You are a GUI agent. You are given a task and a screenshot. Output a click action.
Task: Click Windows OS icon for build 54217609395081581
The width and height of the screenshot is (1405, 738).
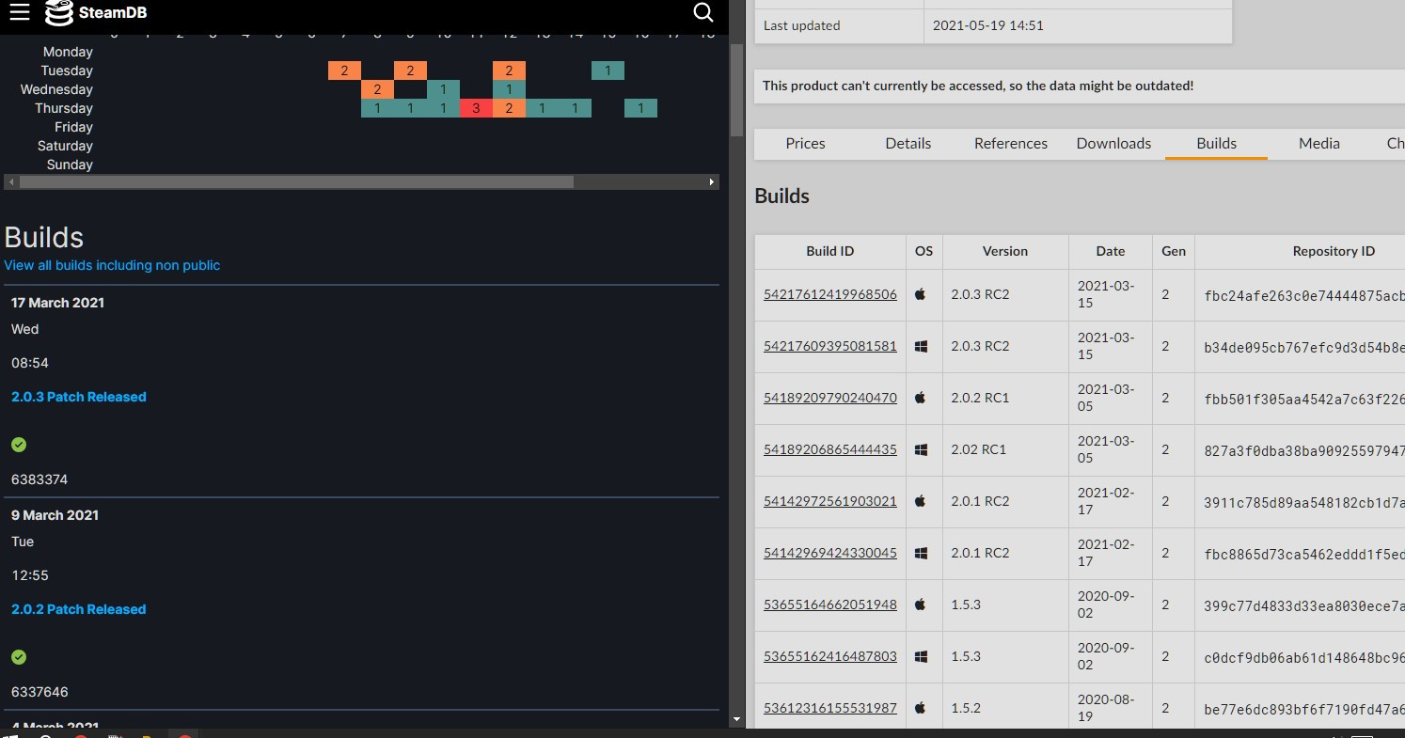pyautogui.click(x=921, y=346)
